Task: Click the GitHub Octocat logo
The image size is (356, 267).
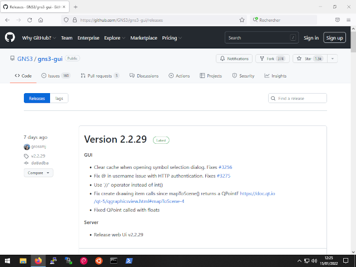Action: (x=10, y=37)
